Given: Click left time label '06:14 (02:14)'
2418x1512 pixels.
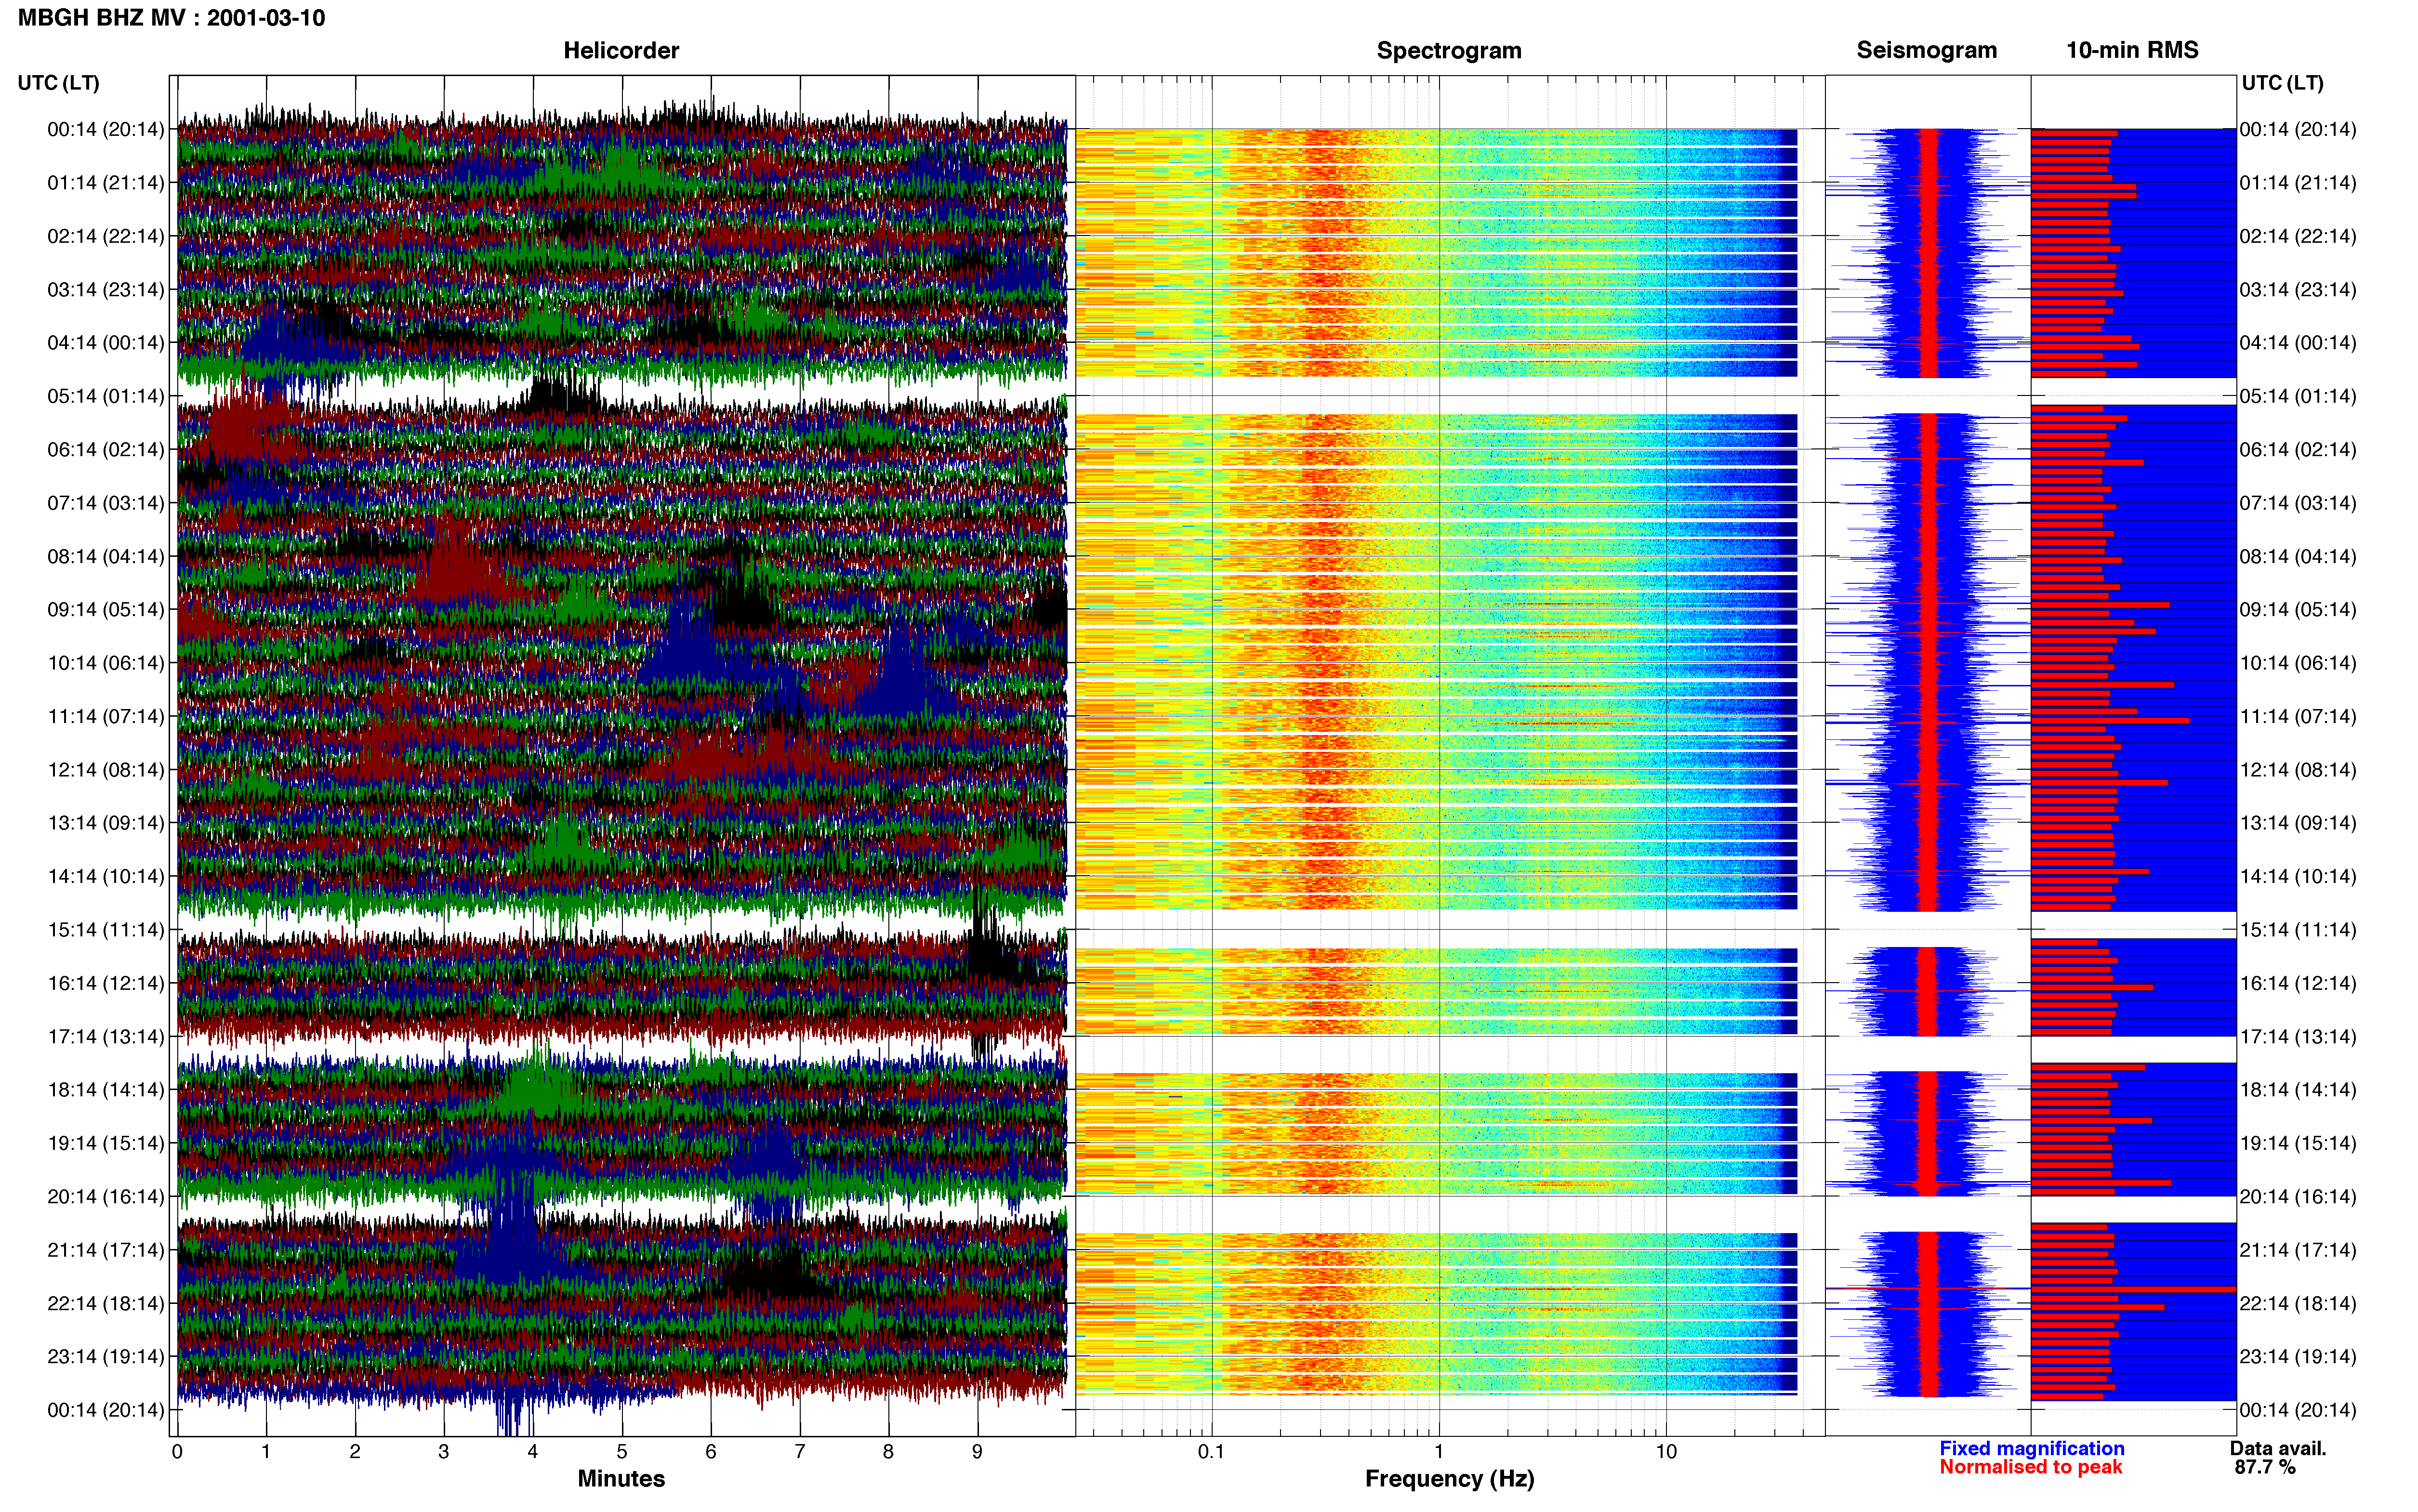Looking at the screenshot, I should pos(106,450).
